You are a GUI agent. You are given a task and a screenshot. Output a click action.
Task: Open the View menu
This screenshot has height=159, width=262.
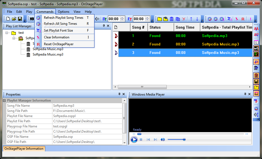(x=77, y=12)
